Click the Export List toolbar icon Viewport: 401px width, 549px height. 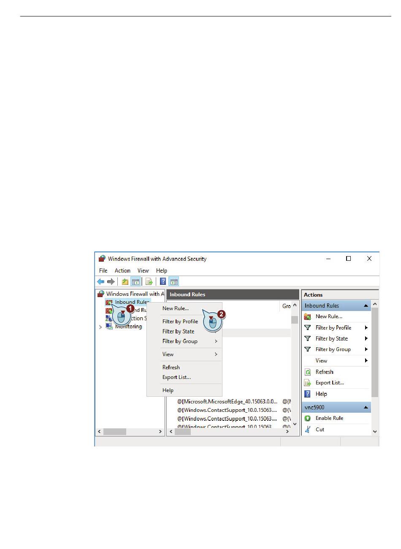149,281
